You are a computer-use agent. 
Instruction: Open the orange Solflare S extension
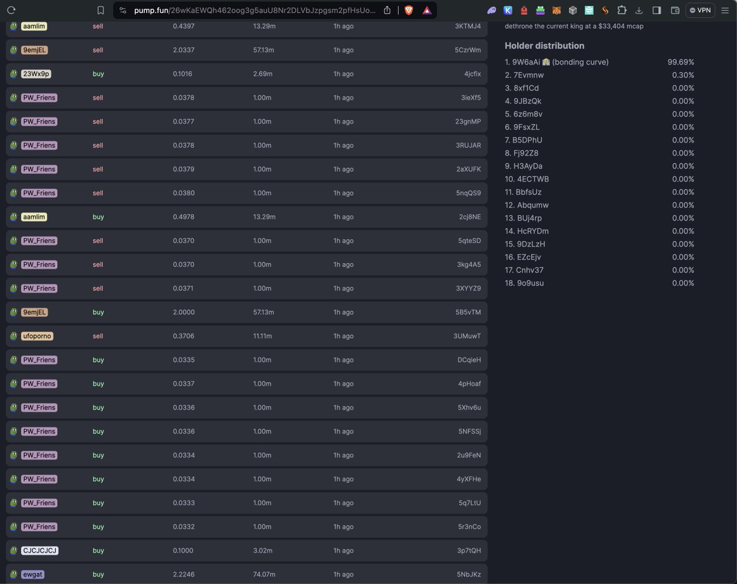tap(605, 10)
